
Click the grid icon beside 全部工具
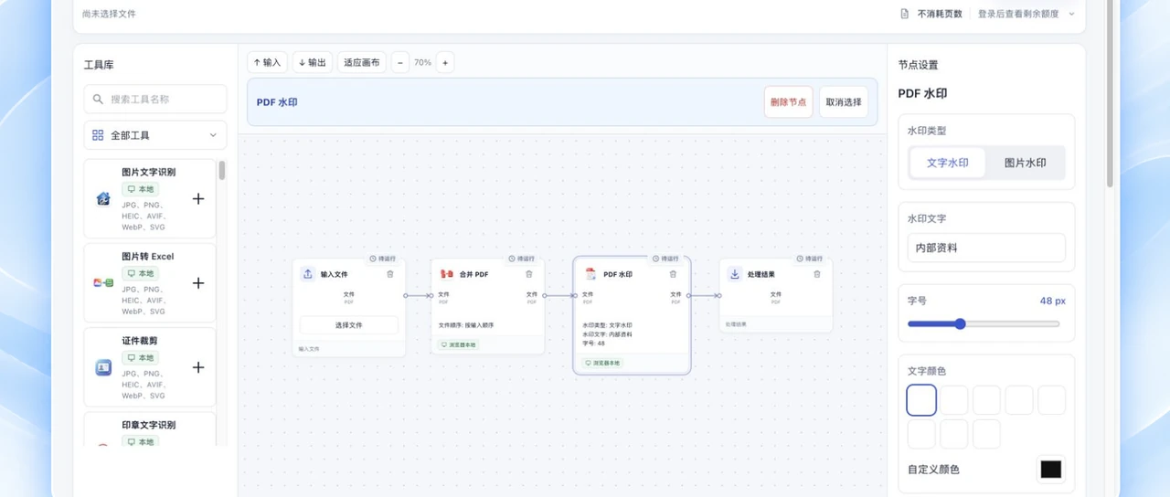click(98, 135)
